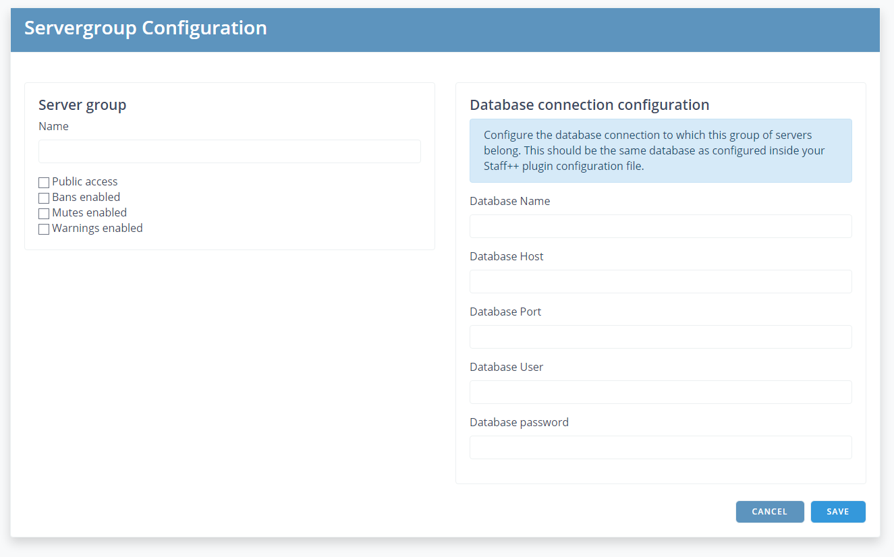The width and height of the screenshot is (894, 557).
Task: Click into the Database Host field
Action: (x=660, y=282)
